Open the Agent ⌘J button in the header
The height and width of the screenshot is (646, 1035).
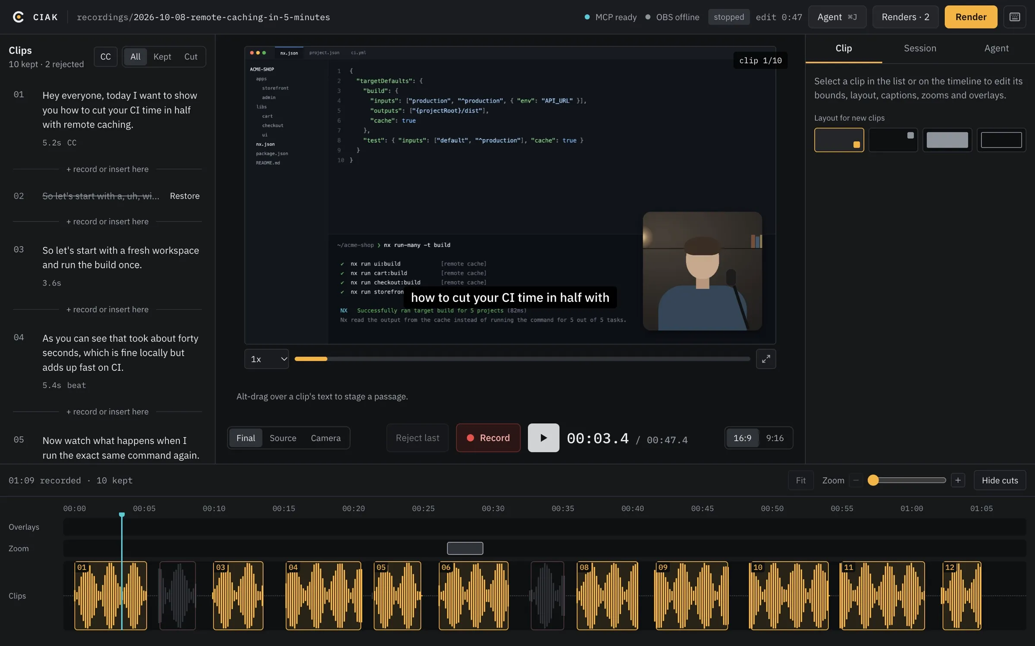click(837, 17)
